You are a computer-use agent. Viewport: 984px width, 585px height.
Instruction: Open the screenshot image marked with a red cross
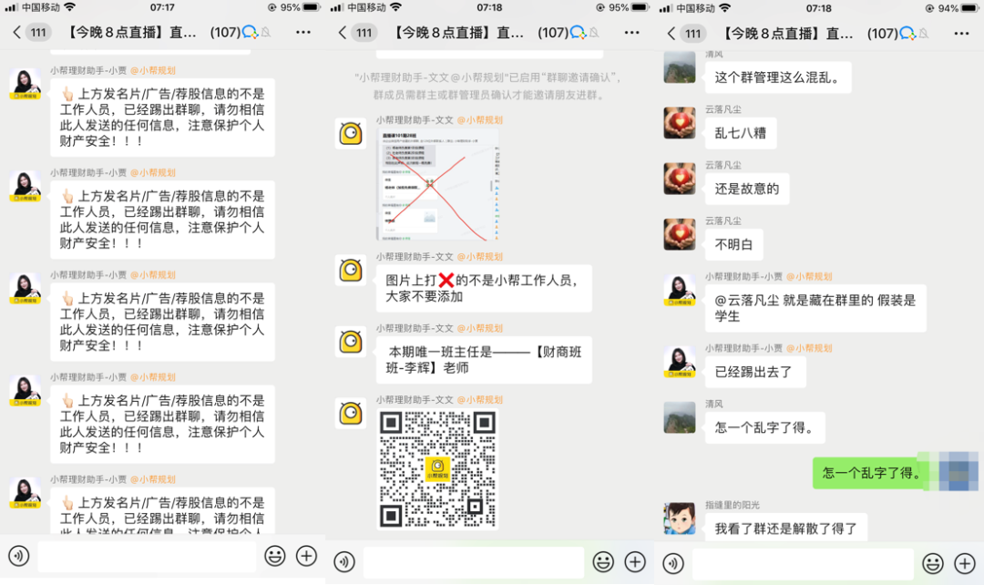(x=437, y=185)
